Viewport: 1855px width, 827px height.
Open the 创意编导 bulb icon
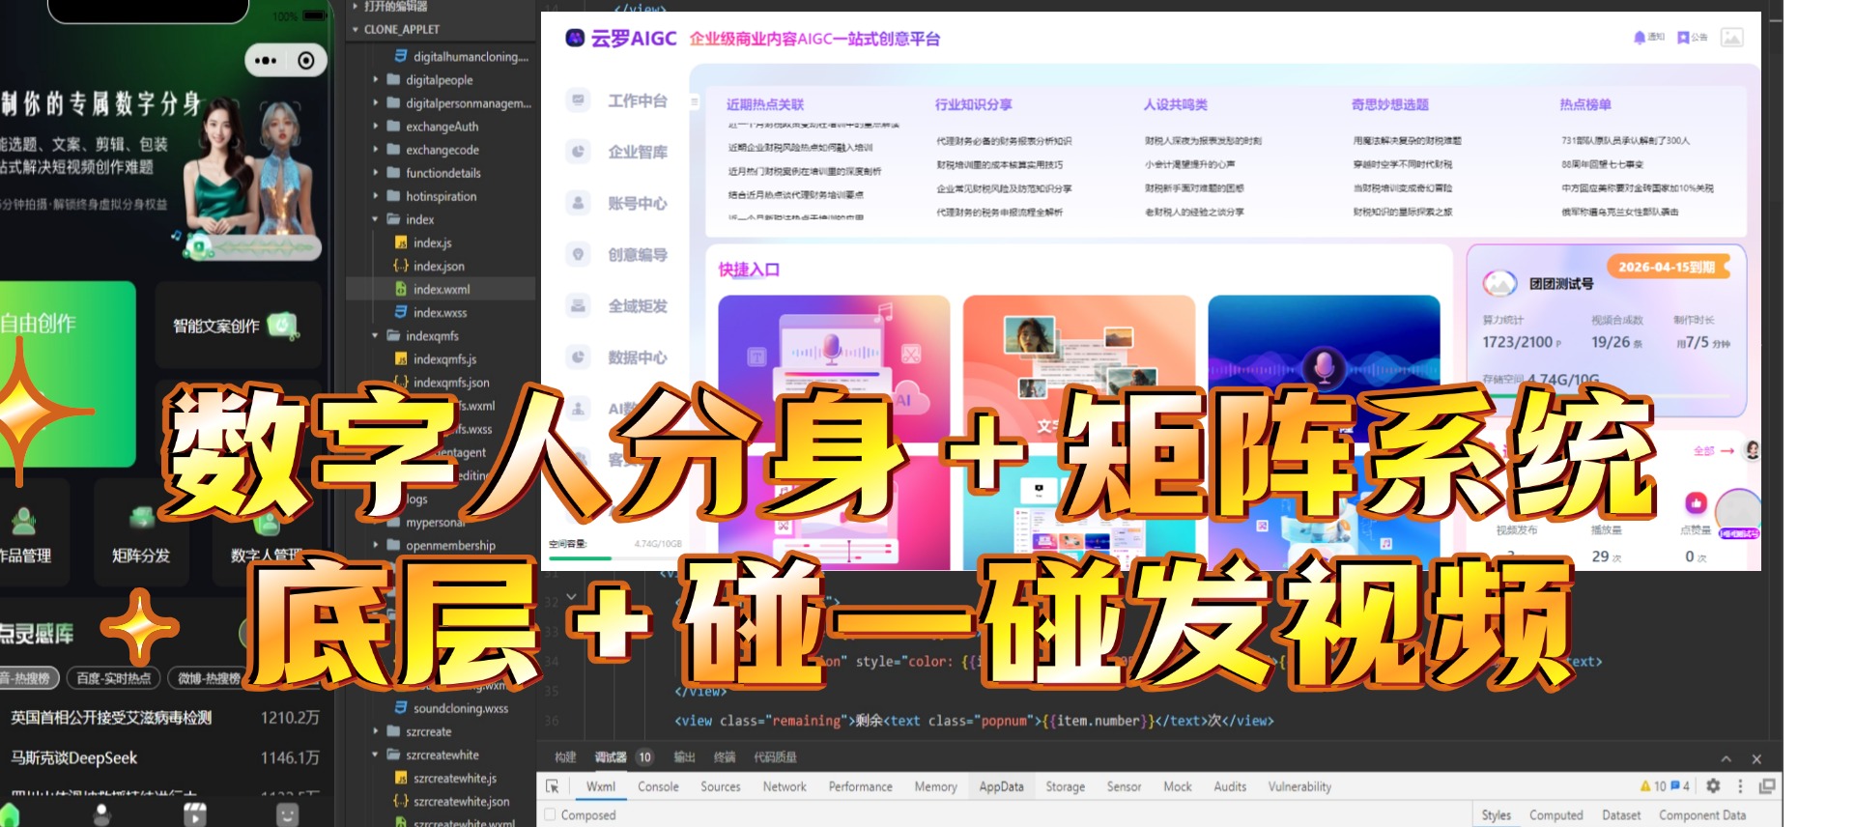click(578, 254)
